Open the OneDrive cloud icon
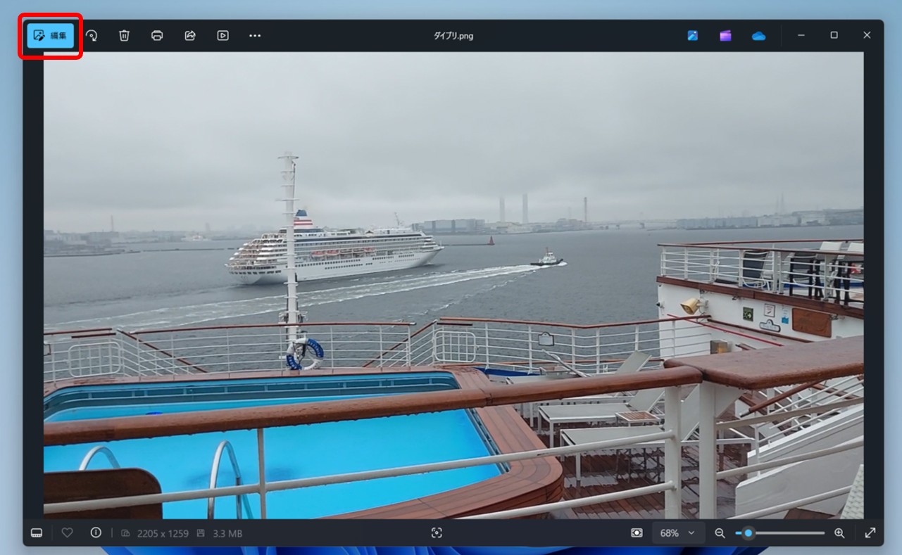The width and height of the screenshot is (902, 555). tap(758, 35)
